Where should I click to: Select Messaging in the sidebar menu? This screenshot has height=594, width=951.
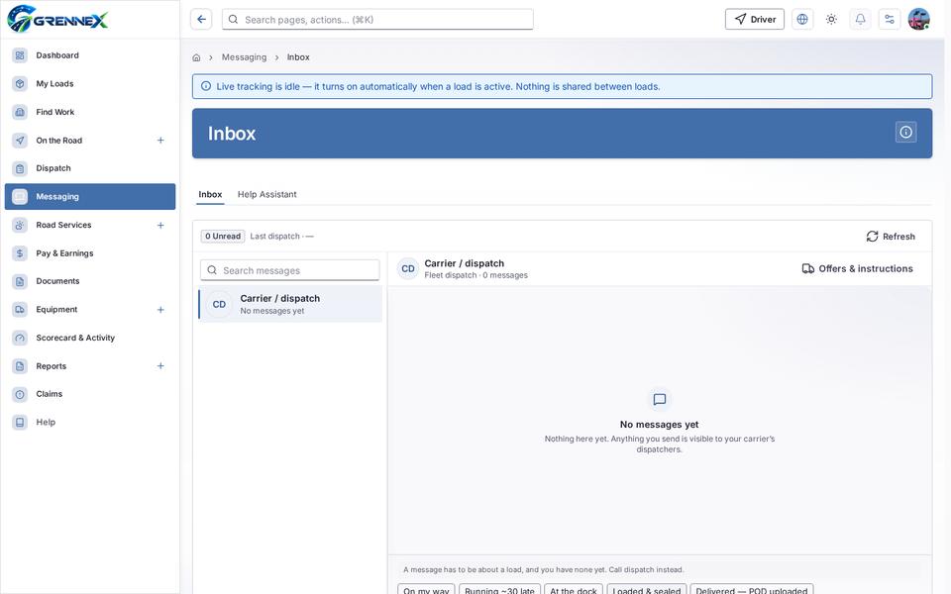90,196
